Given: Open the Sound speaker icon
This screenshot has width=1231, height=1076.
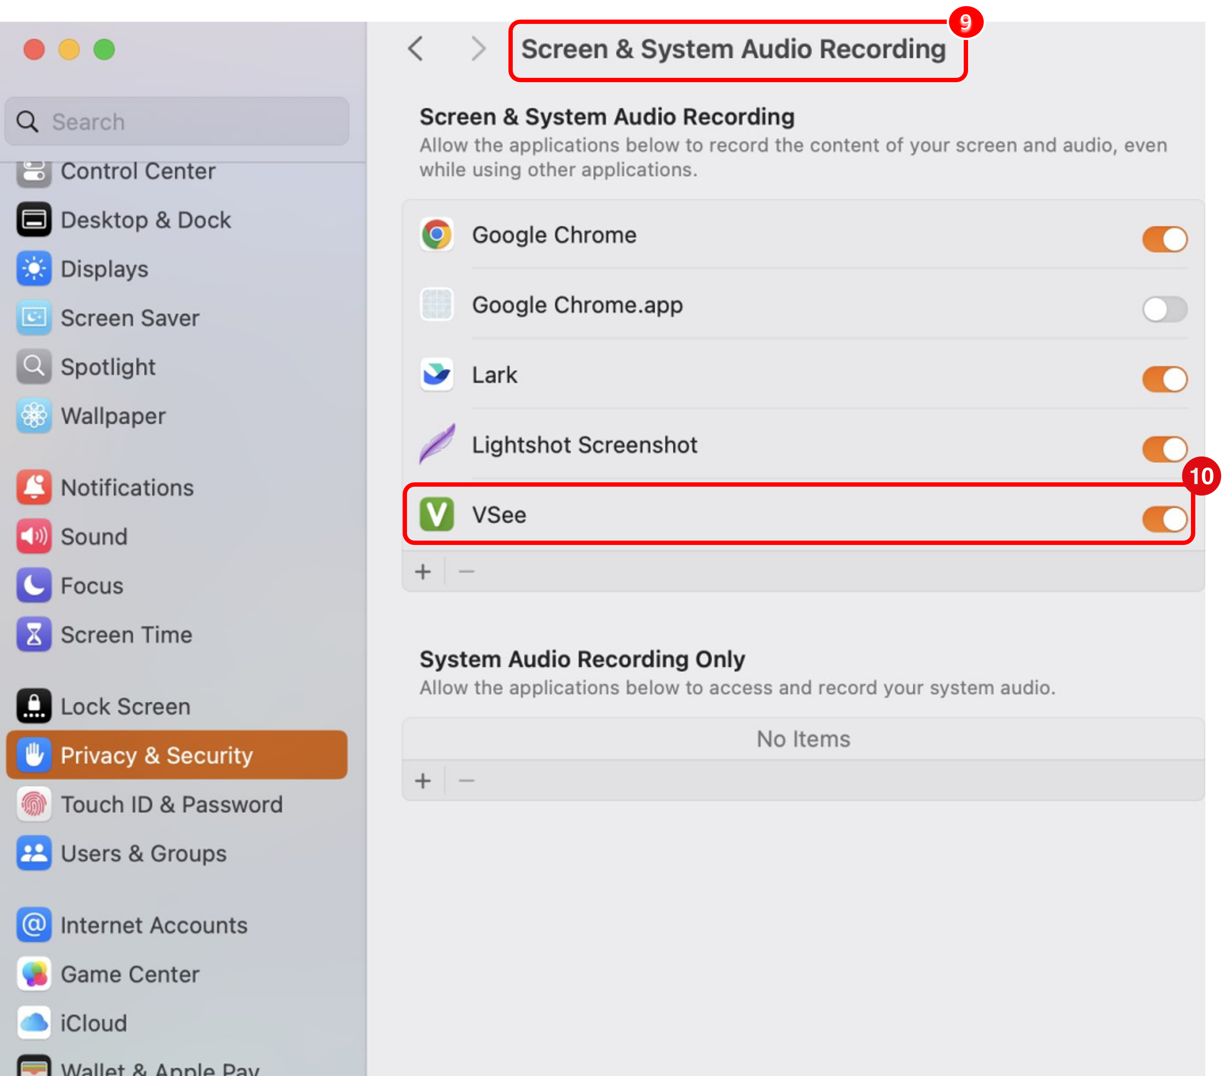Looking at the screenshot, I should (34, 536).
